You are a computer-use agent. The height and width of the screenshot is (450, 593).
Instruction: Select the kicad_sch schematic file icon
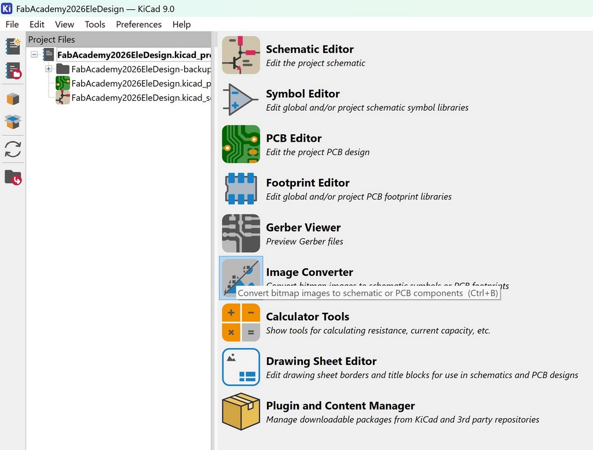click(x=63, y=97)
